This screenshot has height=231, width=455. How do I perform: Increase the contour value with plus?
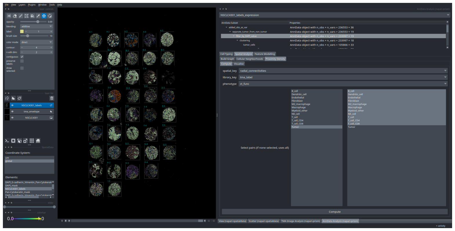[51, 47]
